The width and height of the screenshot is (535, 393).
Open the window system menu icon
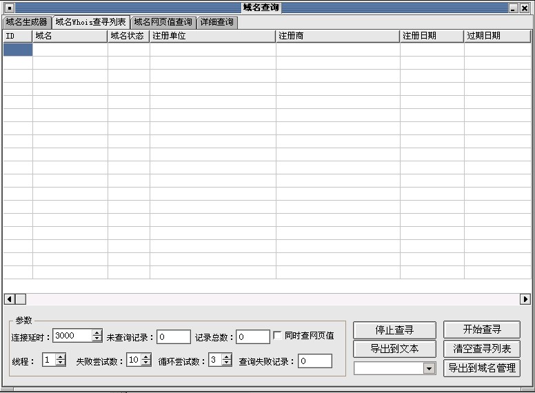10,8
